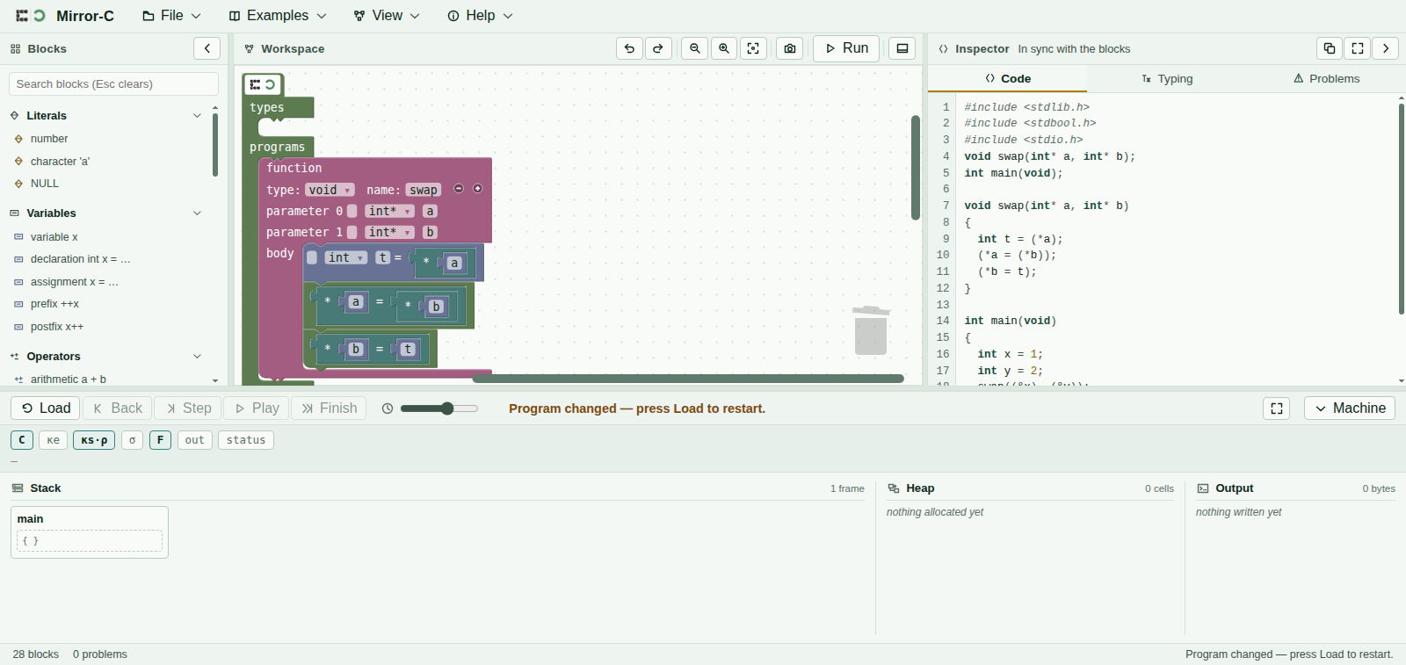Select the number literal block
This screenshot has height=665, width=1406.
click(x=49, y=139)
